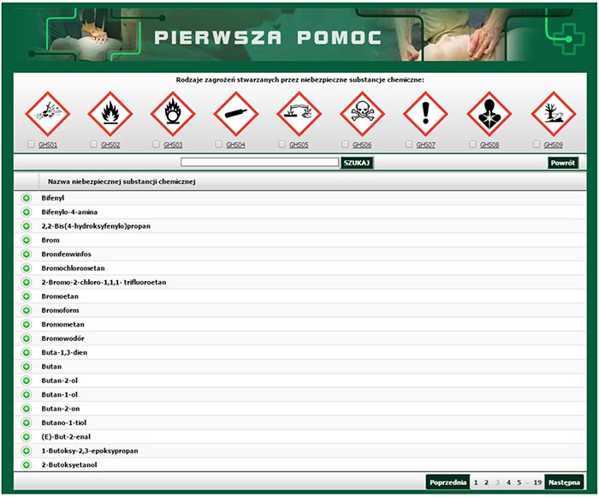Select the oxidizer flame-over-circle GHS03 pictogram
Screen dimensions: 599x497
173,114
